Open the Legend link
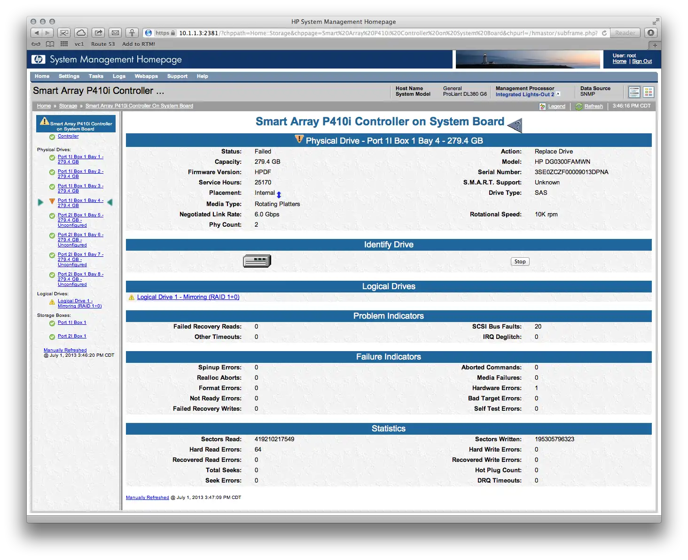688x560 pixels. click(557, 107)
